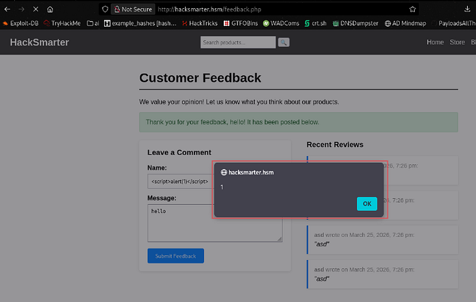Click the 'Leave a Comment' heading
476x302 pixels.
coord(179,153)
